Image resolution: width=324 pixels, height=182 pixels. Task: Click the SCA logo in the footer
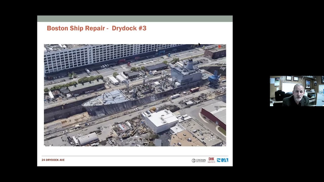coord(222,160)
